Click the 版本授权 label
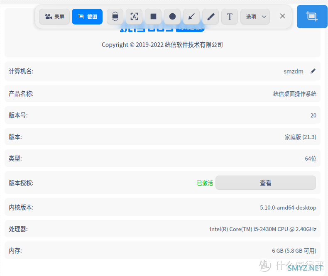328x276 pixels. [21, 183]
